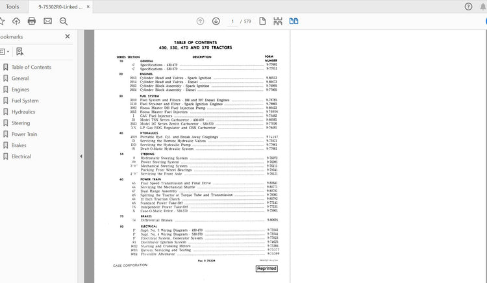Open the Table of Contents bookmark
The height and width of the screenshot is (283, 487).
pos(31,67)
